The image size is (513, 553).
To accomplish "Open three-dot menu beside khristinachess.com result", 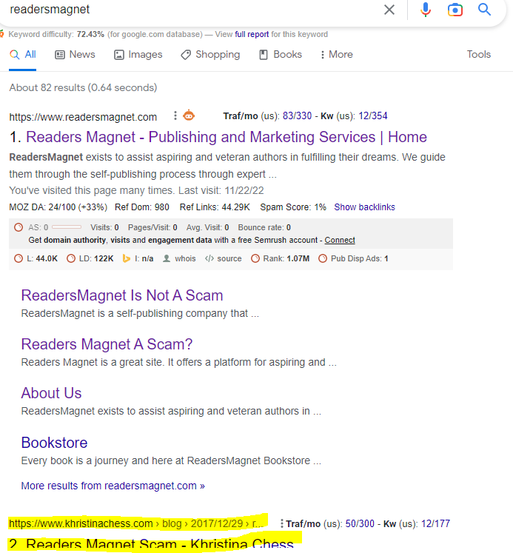I will pyautogui.click(x=281, y=523).
